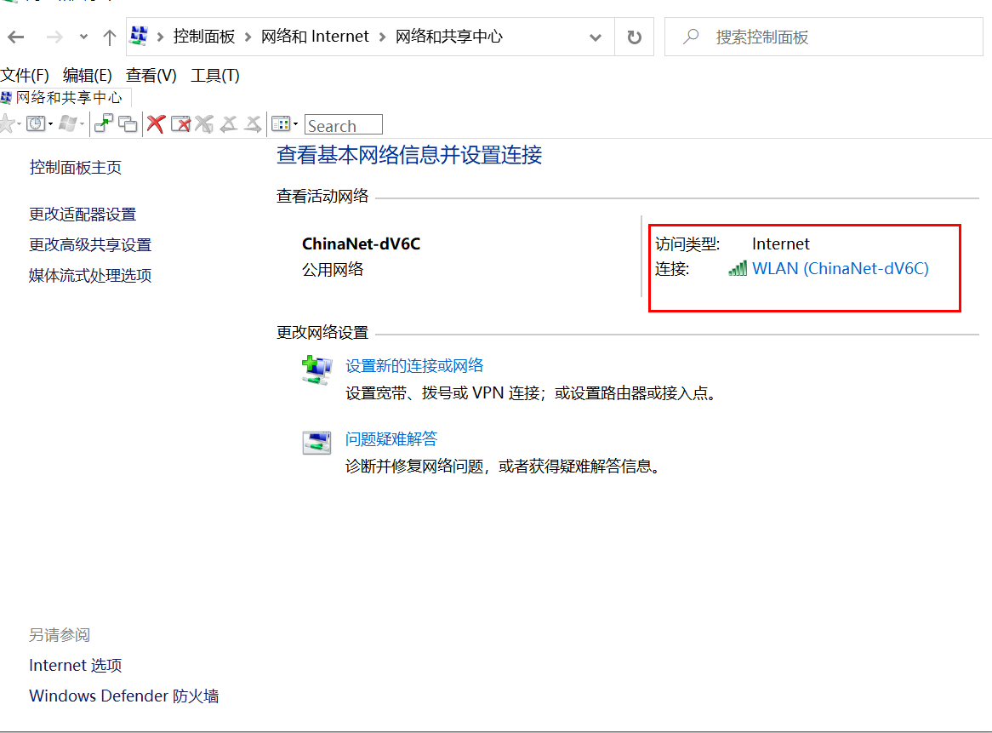Focus the 搜索控制面板 search box
The height and width of the screenshot is (733, 992).
[824, 37]
